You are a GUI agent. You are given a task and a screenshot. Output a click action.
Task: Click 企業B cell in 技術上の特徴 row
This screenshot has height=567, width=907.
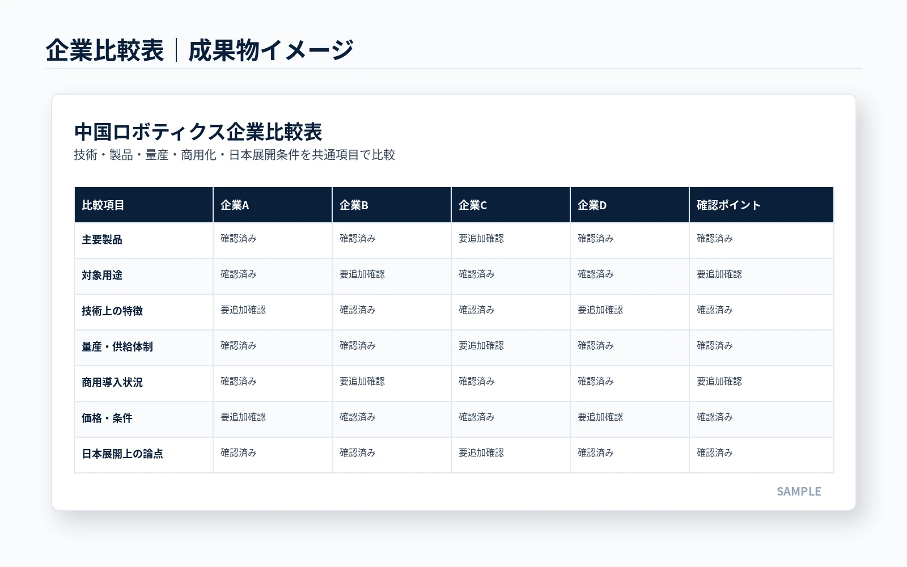pyautogui.click(x=392, y=312)
